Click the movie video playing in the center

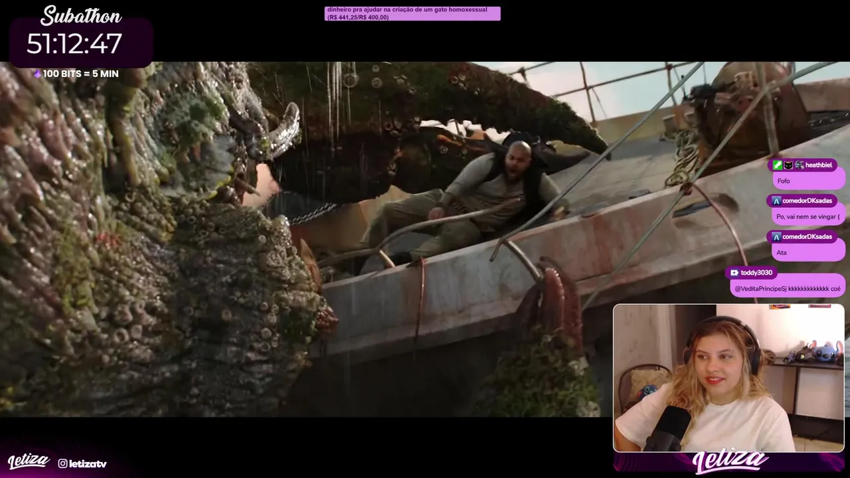425,239
